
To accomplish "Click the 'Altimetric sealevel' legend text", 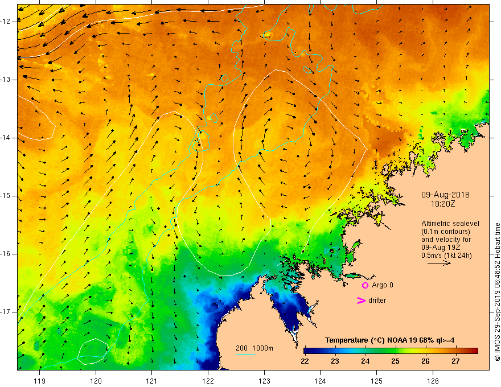I will click(450, 224).
